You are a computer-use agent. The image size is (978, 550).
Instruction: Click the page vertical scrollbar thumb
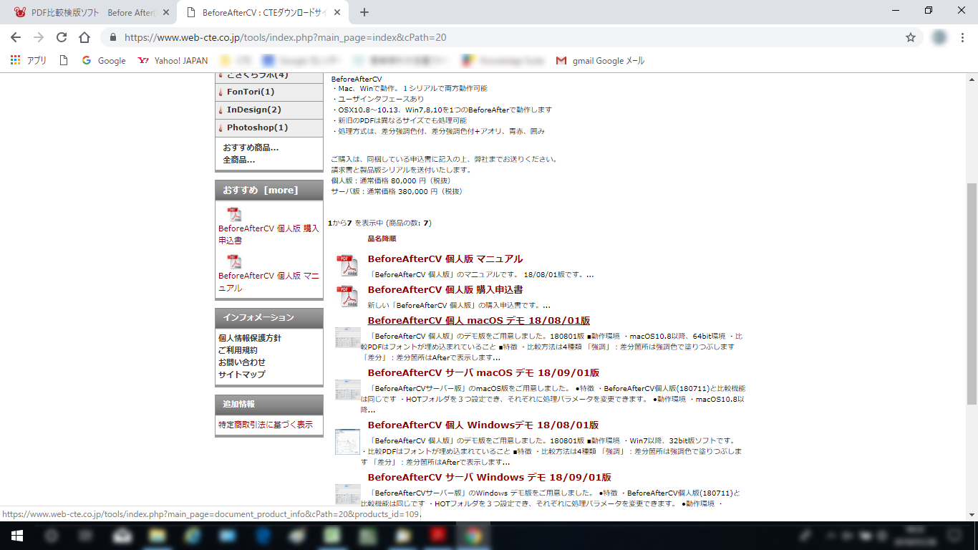[972, 294]
